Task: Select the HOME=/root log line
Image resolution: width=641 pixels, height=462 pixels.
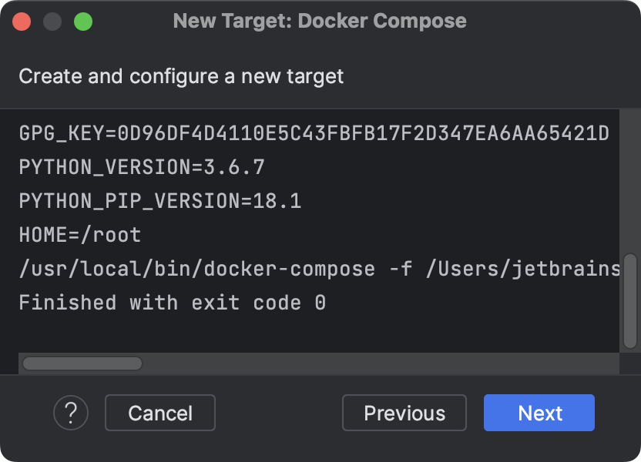Action: click(x=81, y=235)
